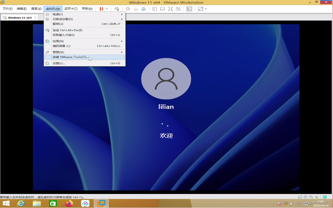Expand the 快照(N) submenu
The image size is (333, 208).
(x=85, y=41)
